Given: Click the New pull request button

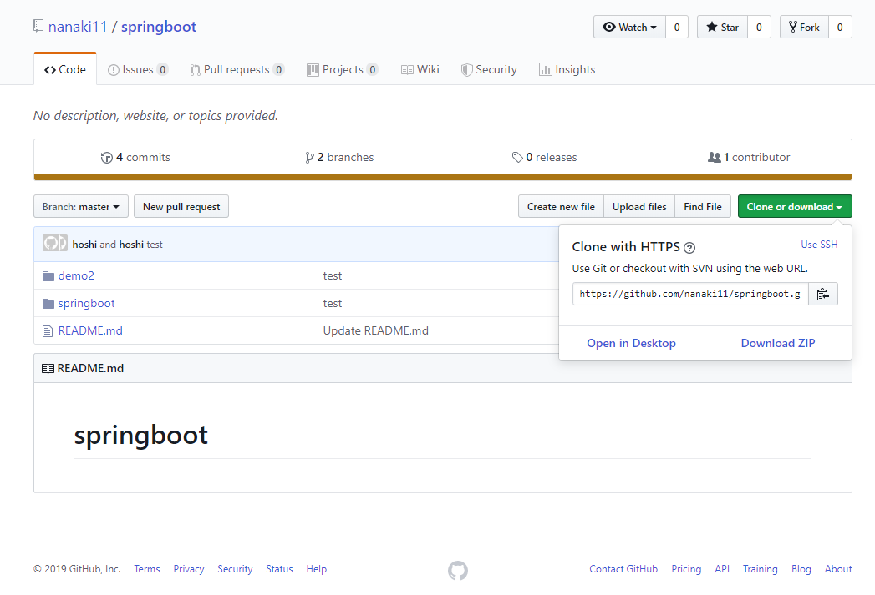Looking at the screenshot, I should (181, 207).
